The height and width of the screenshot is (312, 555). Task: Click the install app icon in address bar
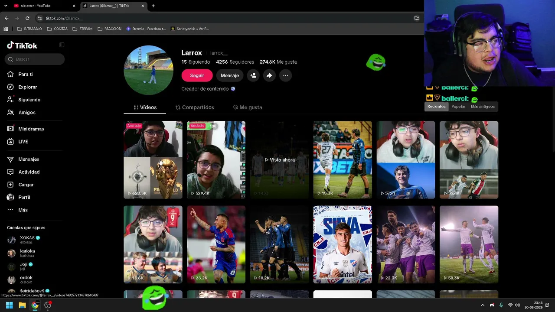tap(417, 18)
